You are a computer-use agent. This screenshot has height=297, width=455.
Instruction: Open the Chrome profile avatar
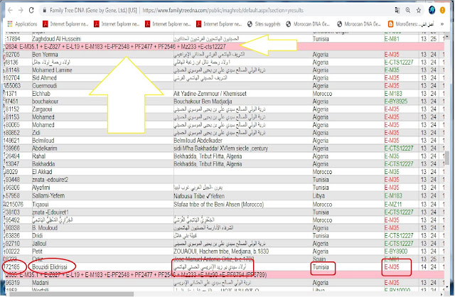432,10
